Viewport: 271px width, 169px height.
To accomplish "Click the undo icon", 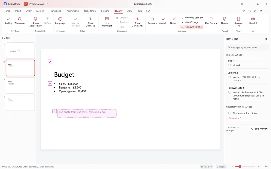I will [x=250, y=11].
